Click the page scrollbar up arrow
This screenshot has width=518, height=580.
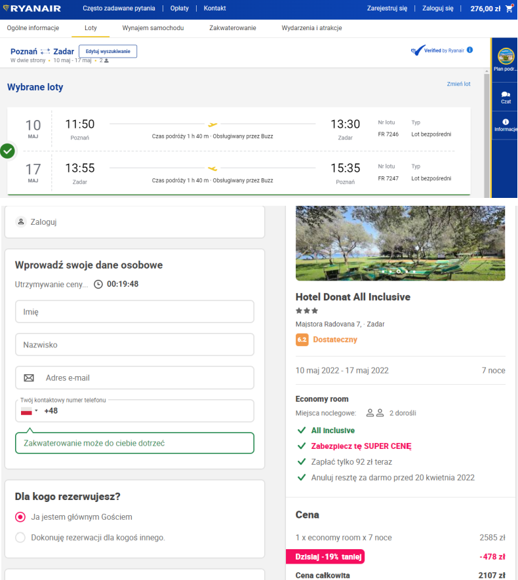(487, 71)
